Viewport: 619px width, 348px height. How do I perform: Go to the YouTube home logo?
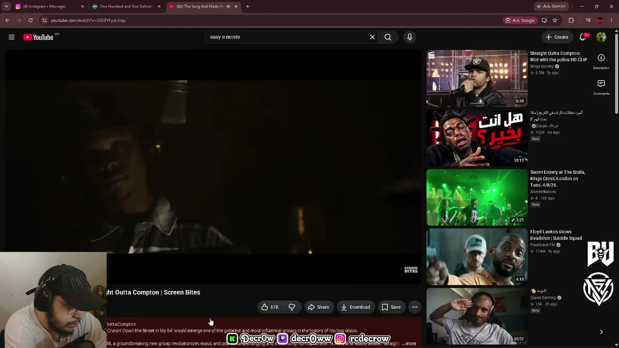[x=38, y=37]
